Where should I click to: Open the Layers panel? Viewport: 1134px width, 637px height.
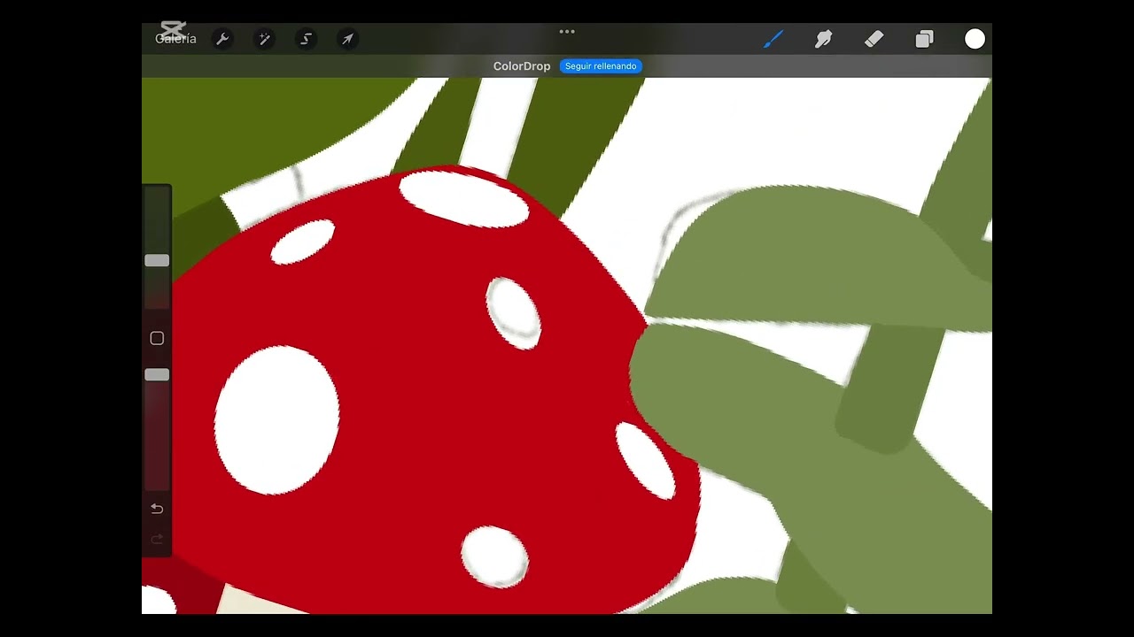point(924,39)
